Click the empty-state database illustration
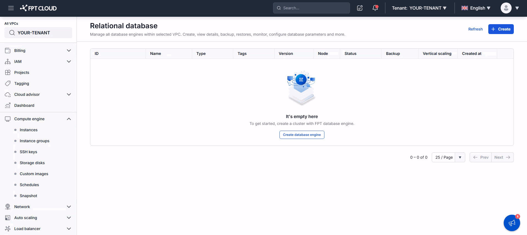This screenshot has width=527, height=235. tap(302, 88)
